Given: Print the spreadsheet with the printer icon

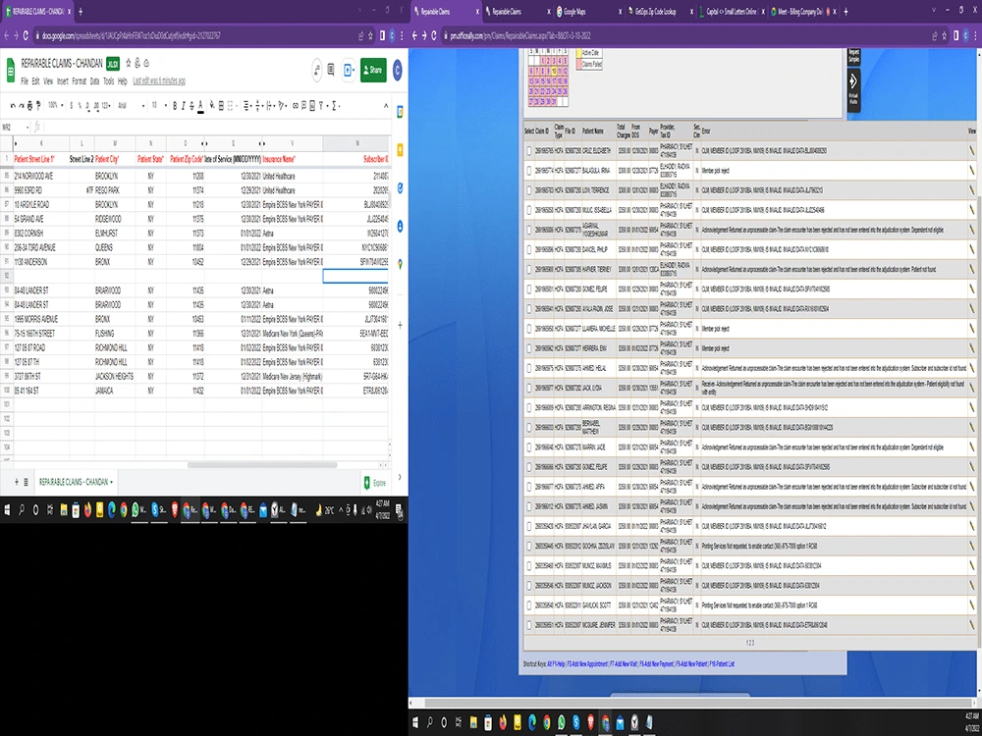Looking at the screenshot, I should 29,106.
